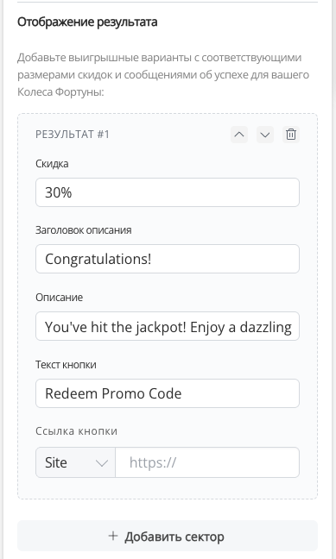336x559 pixels.
Task: Click the РЕЗУЛЬТАТ #1 card header
Action: [x=73, y=135]
